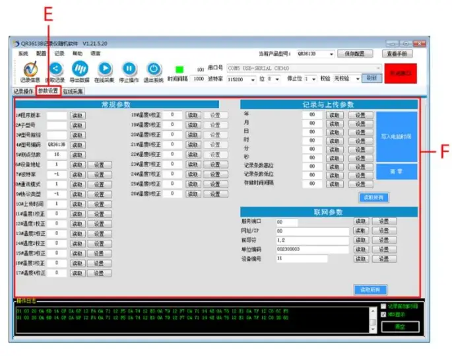Click the 保存配置 button
Screen dimensions: 452x356
(x=355, y=53)
